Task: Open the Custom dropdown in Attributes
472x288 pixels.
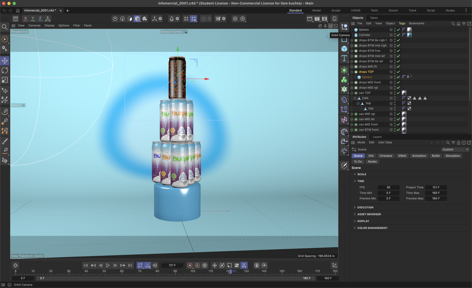Action: pos(455,150)
